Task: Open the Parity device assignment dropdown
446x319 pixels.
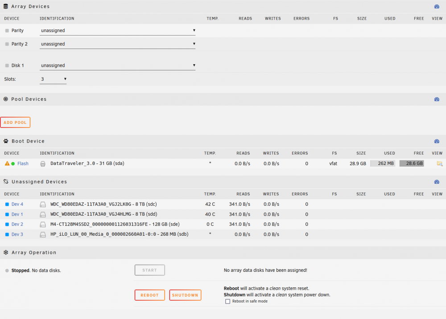Action: (x=117, y=31)
